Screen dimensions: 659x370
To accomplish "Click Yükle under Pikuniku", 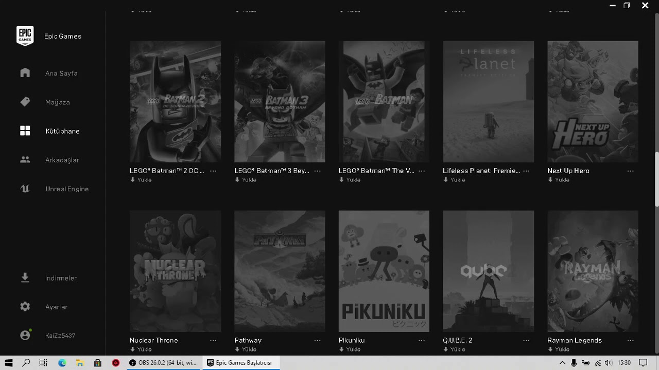I will tap(350, 349).
